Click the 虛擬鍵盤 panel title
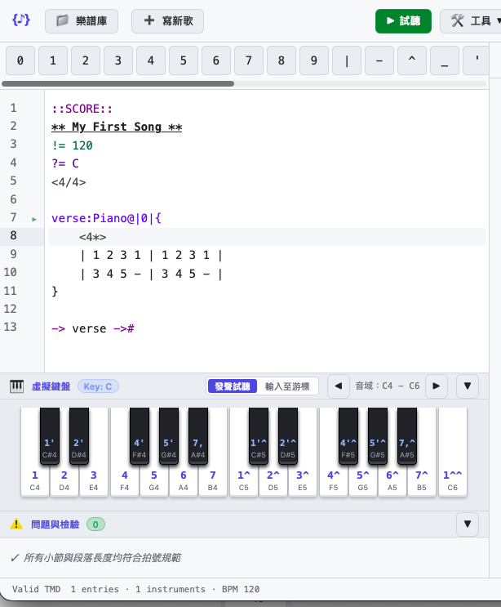501x607 pixels. (x=51, y=386)
